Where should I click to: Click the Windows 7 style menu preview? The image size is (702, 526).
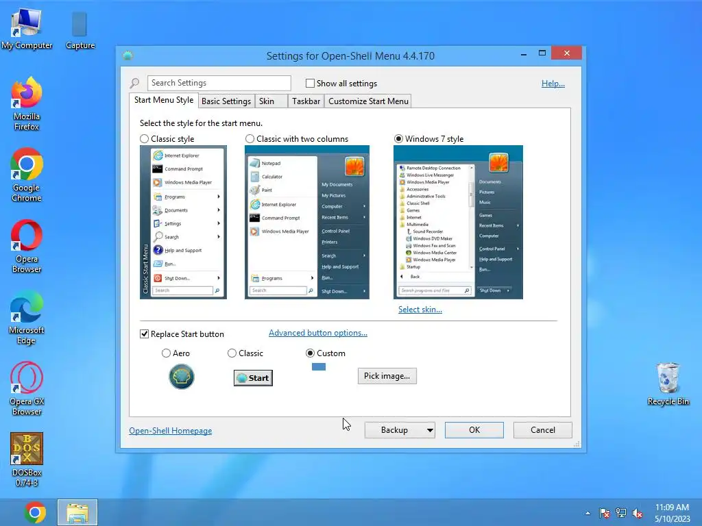(458, 223)
